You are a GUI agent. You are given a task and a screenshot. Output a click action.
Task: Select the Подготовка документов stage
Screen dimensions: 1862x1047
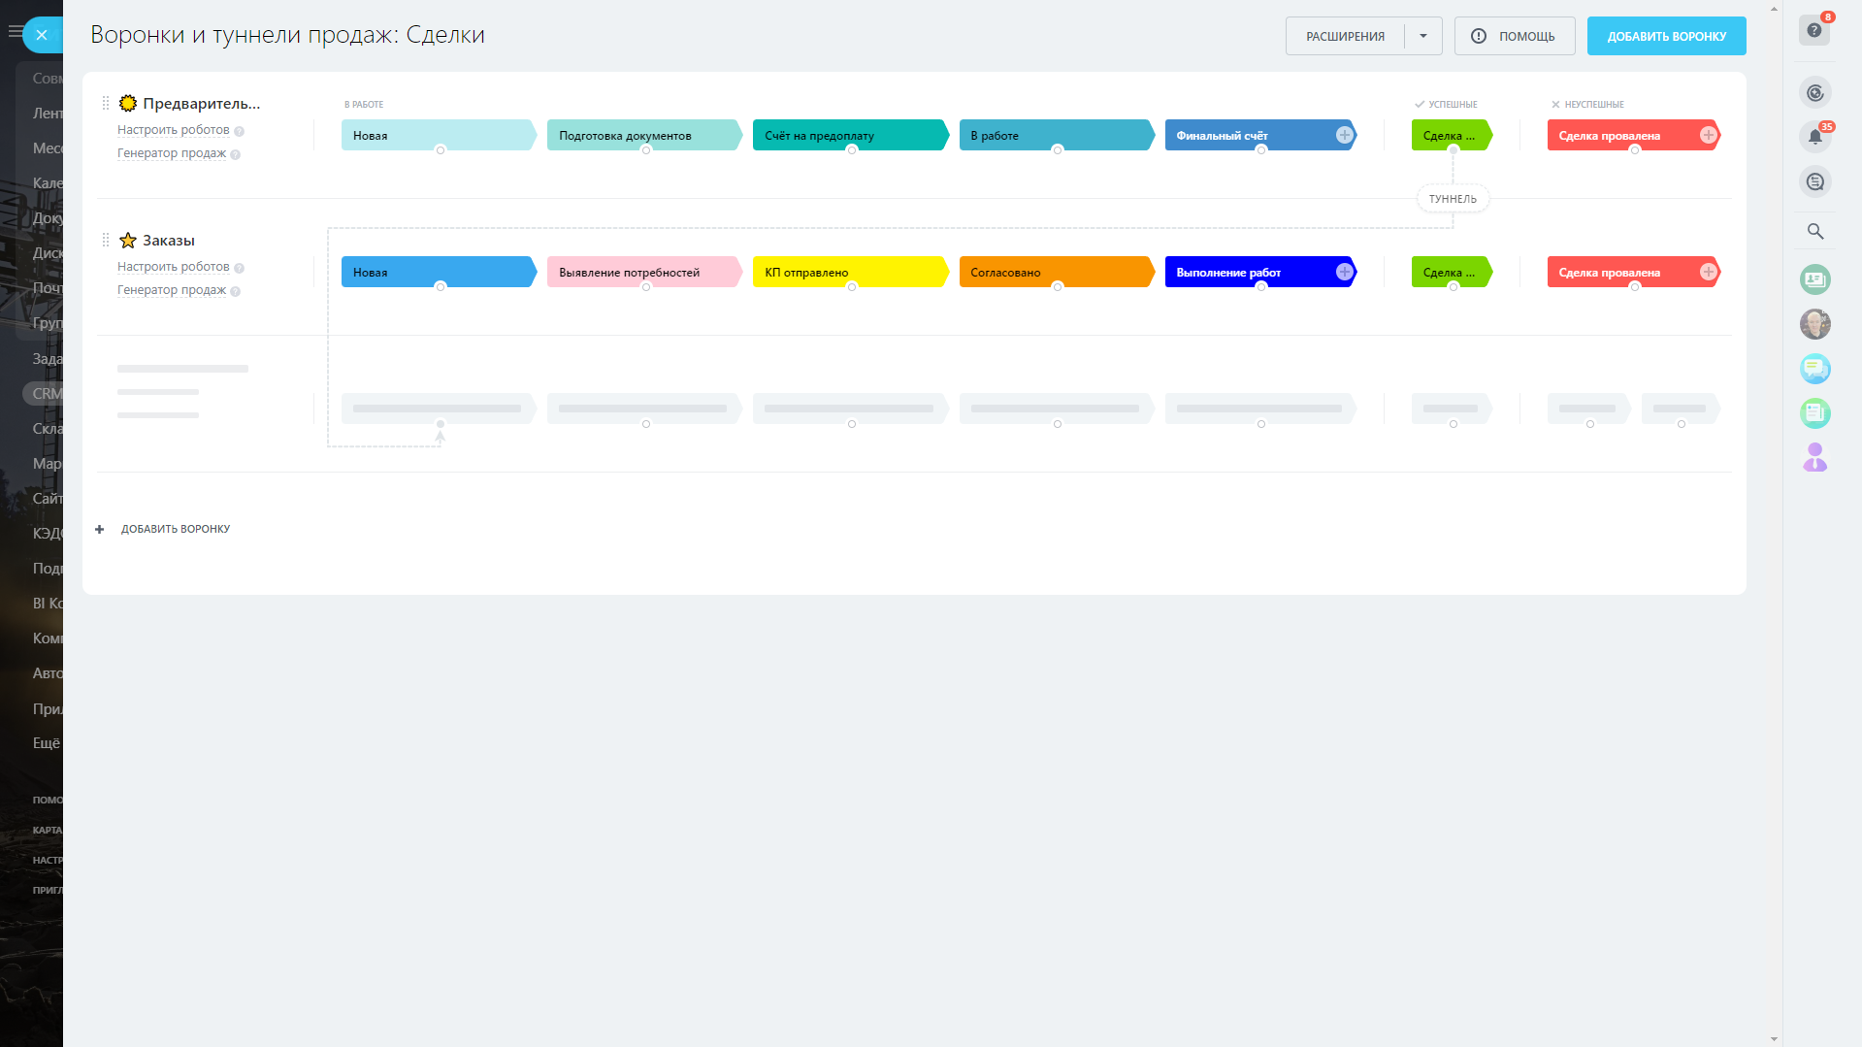(644, 135)
